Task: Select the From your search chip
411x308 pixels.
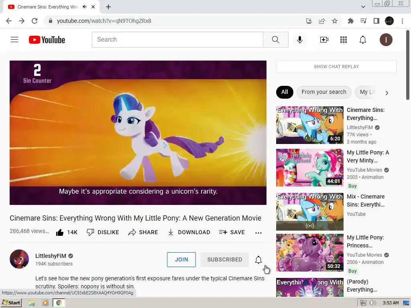Action: point(324,92)
